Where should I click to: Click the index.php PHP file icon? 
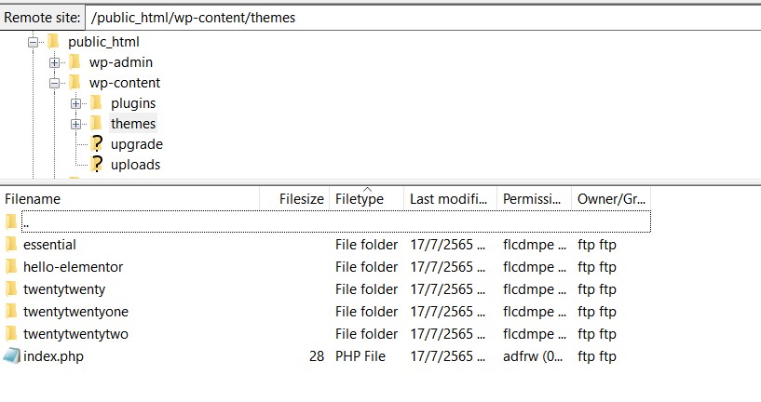(11, 355)
